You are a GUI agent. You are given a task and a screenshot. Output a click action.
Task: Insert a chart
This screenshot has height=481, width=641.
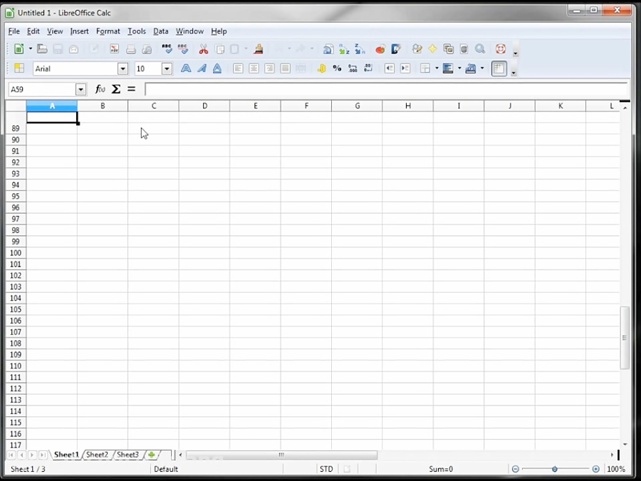(379, 48)
